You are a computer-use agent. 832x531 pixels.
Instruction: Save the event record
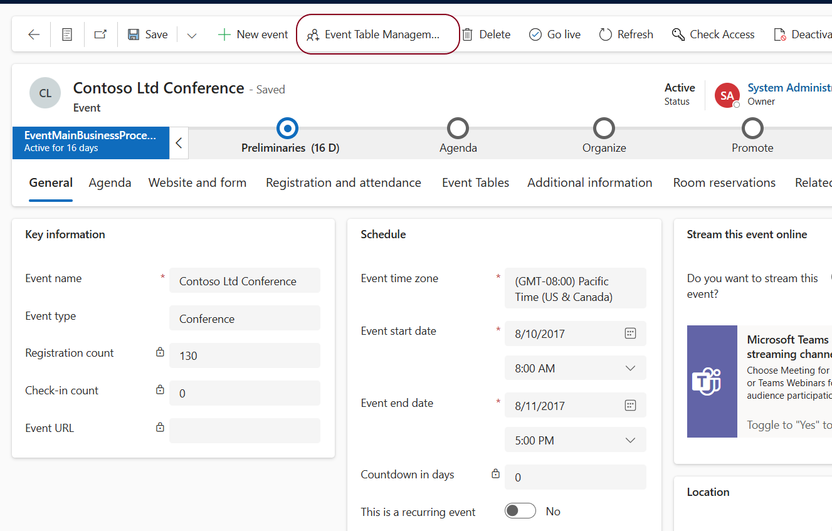(x=148, y=34)
